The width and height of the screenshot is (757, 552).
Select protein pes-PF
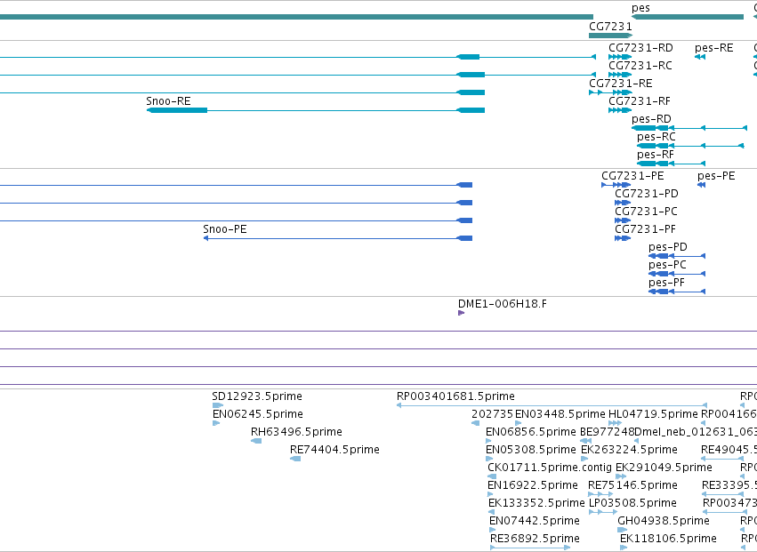point(667,283)
